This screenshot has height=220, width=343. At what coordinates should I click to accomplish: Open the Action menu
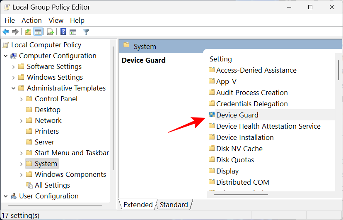pyautogui.click(x=31, y=20)
